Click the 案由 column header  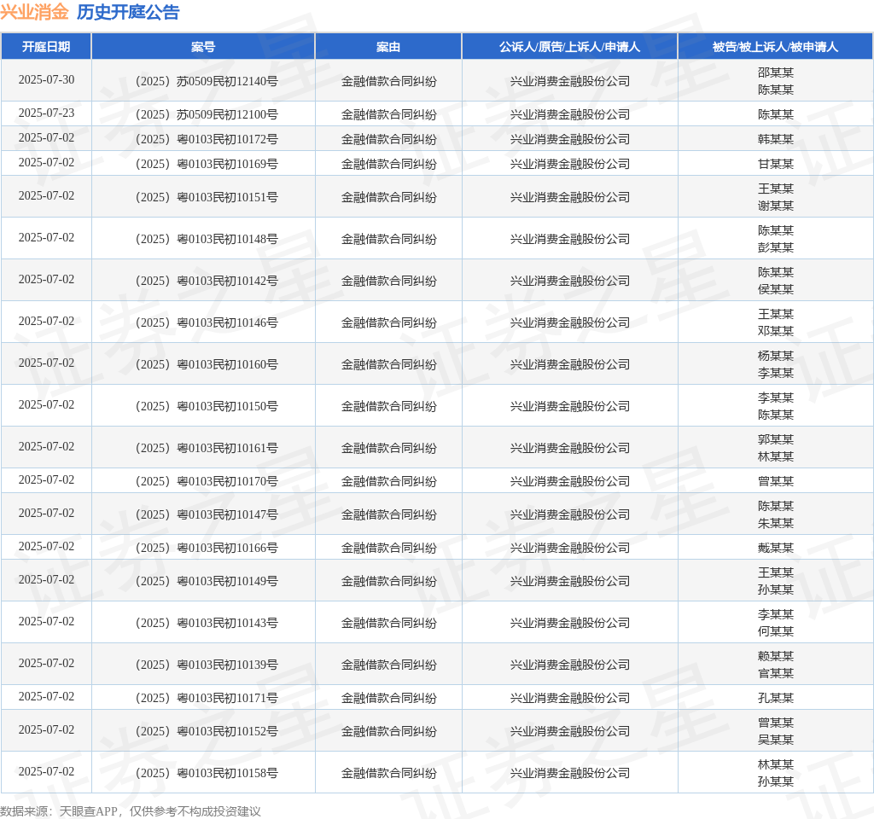(x=388, y=47)
